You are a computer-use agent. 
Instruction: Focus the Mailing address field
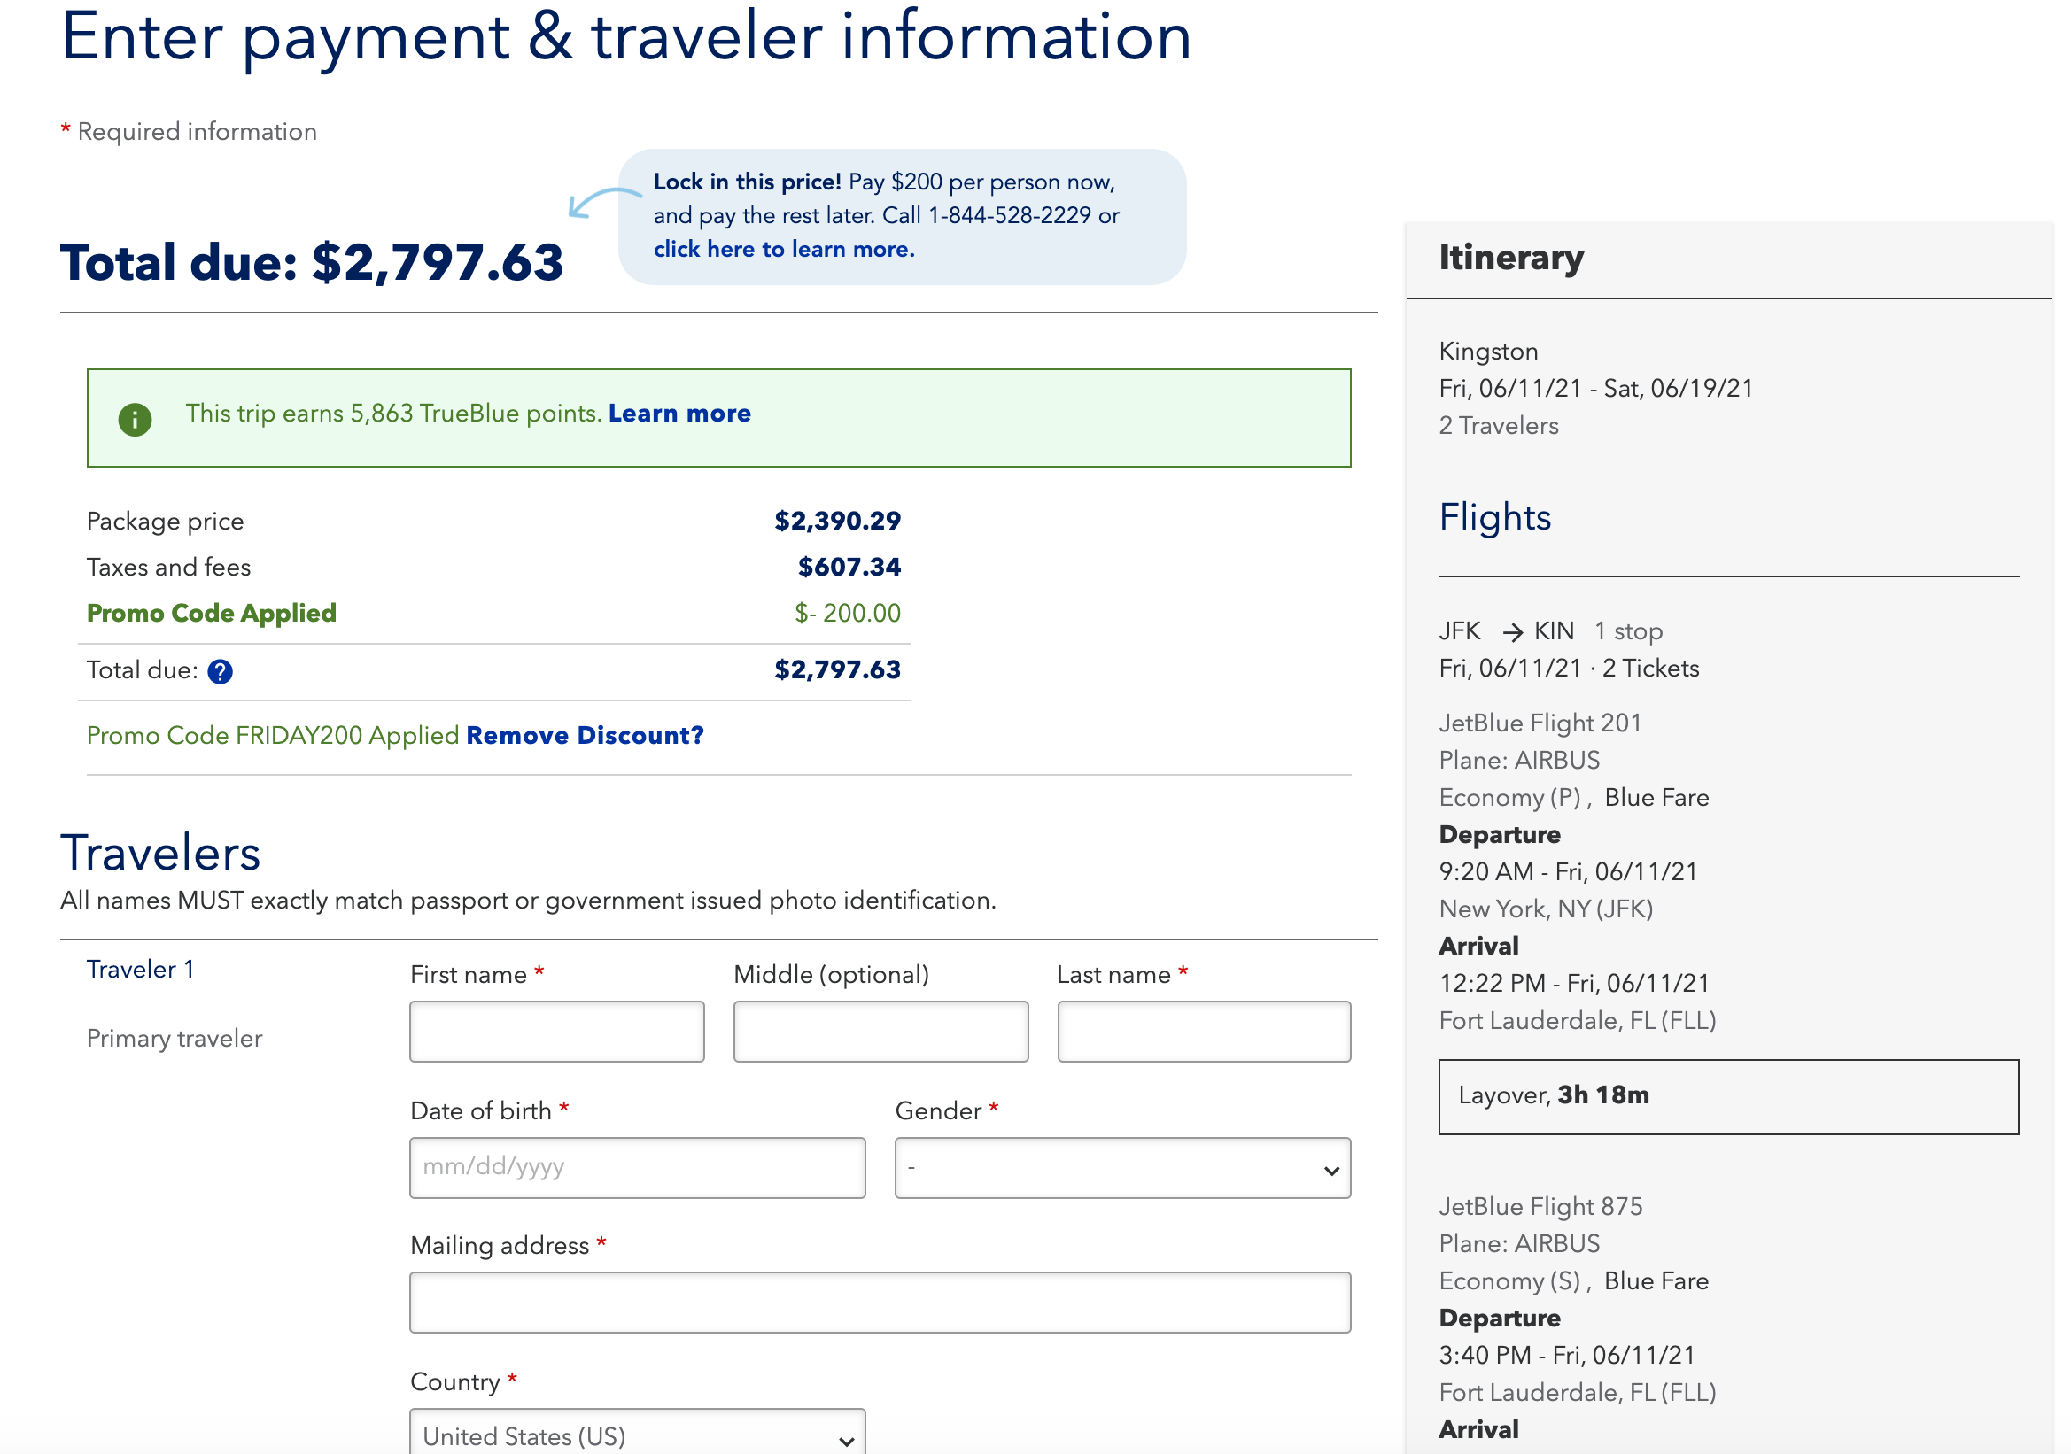pos(880,1303)
